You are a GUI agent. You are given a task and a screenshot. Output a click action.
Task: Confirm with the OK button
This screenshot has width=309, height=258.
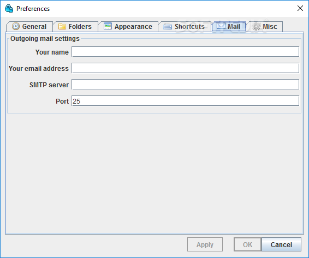point(247,244)
